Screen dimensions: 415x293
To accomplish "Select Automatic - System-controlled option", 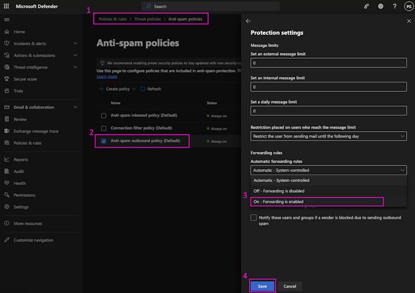I will tap(328, 180).
